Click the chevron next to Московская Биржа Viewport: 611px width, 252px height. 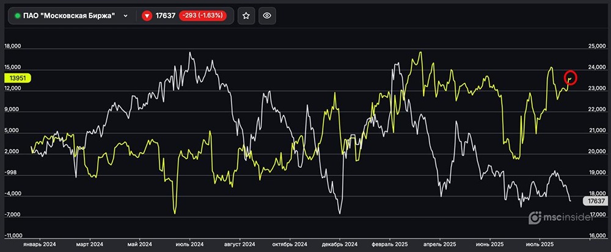[125, 16]
